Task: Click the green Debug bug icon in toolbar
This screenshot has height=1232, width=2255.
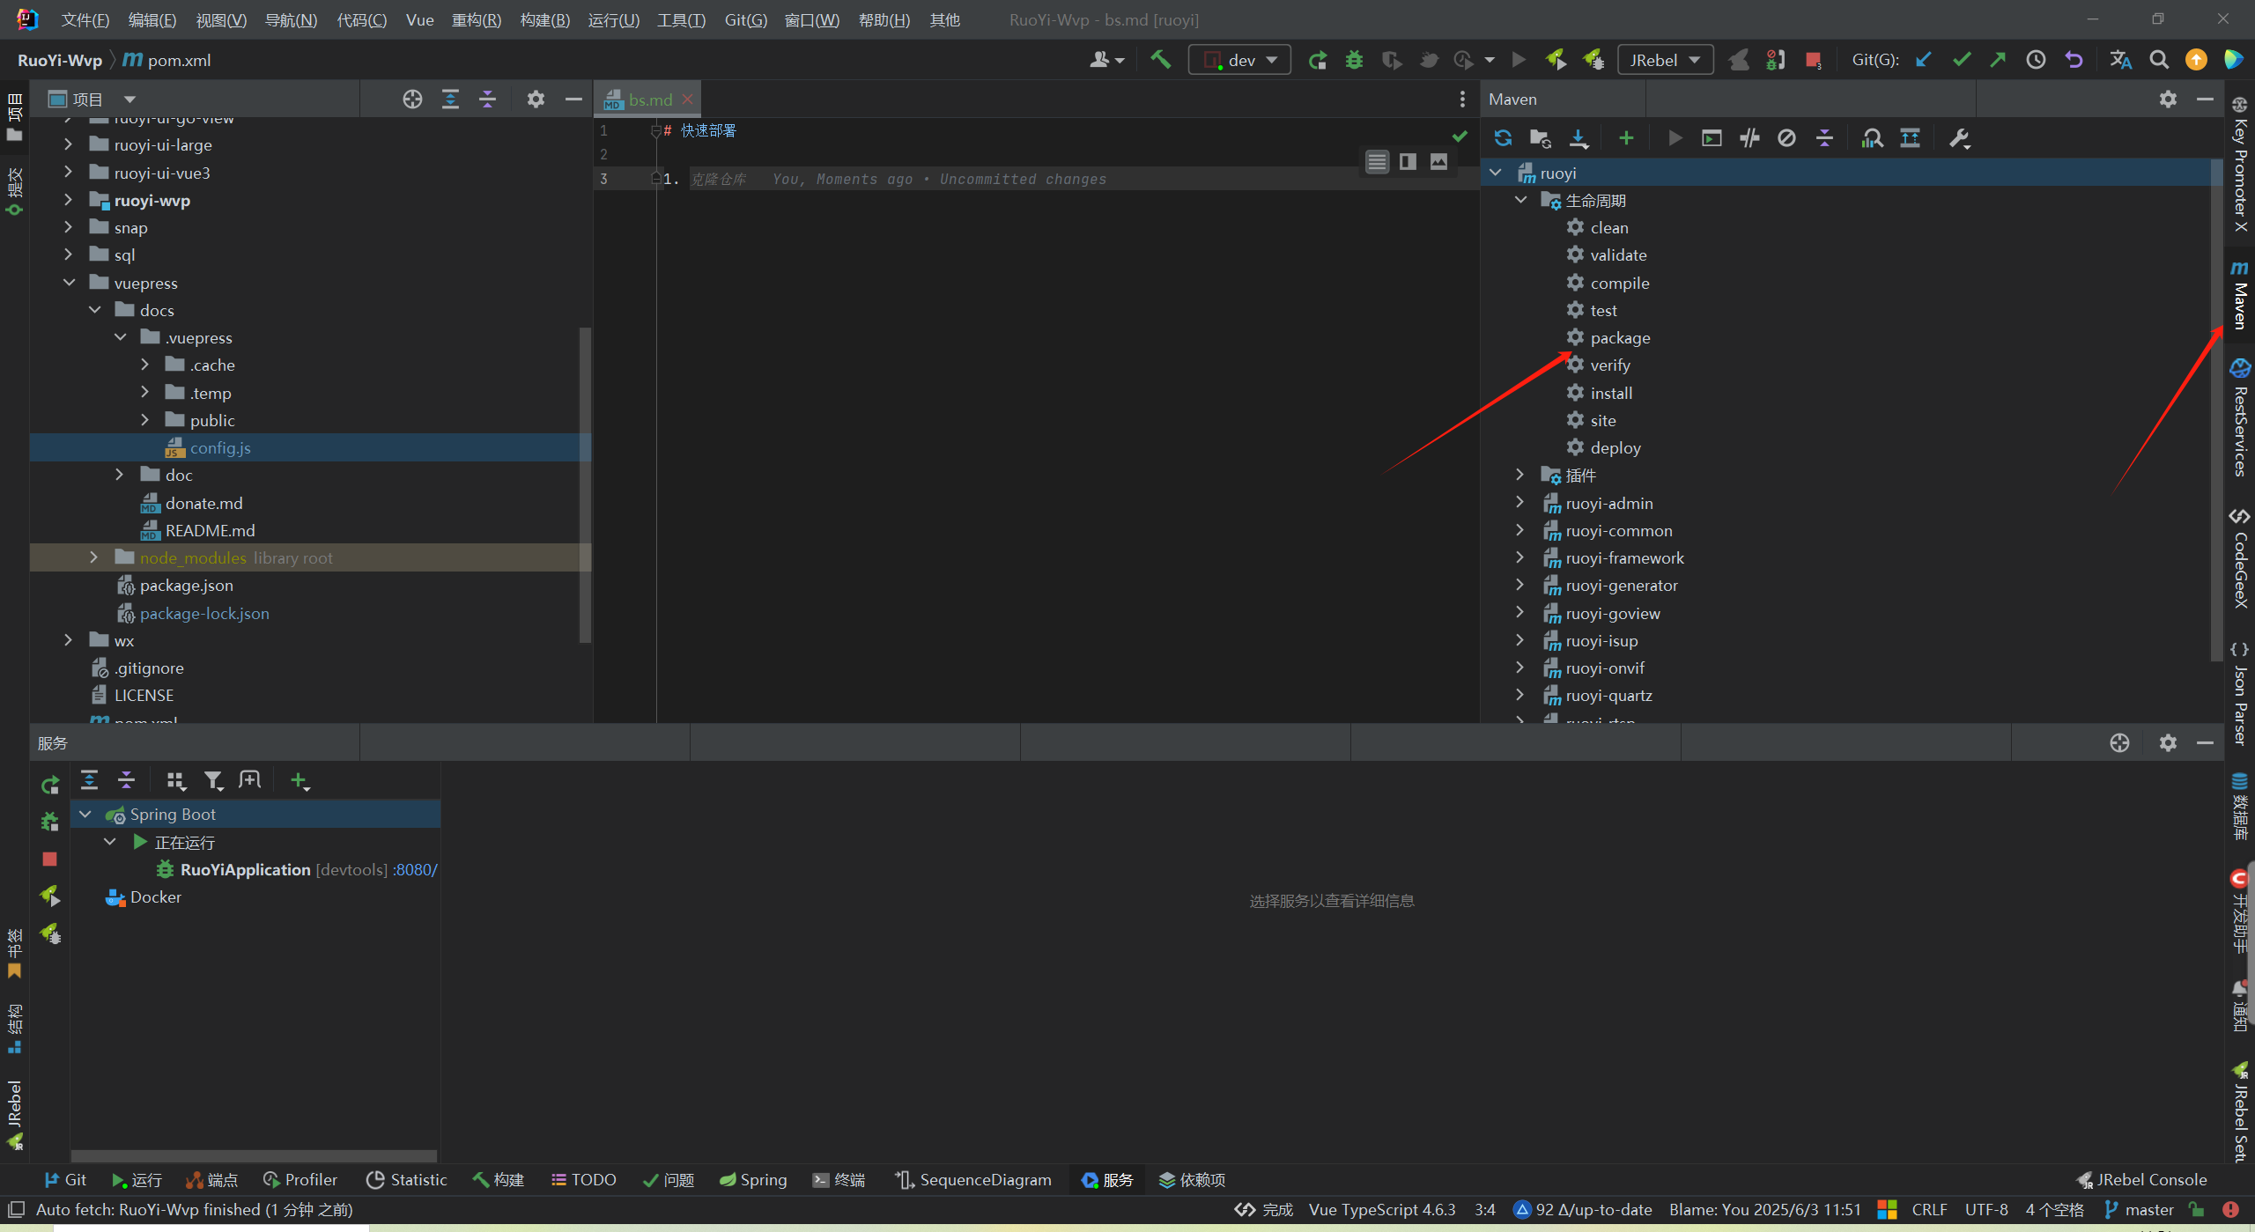Action: [1354, 60]
